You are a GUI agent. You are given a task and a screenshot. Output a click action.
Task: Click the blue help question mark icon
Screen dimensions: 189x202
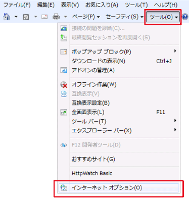pos(185,17)
